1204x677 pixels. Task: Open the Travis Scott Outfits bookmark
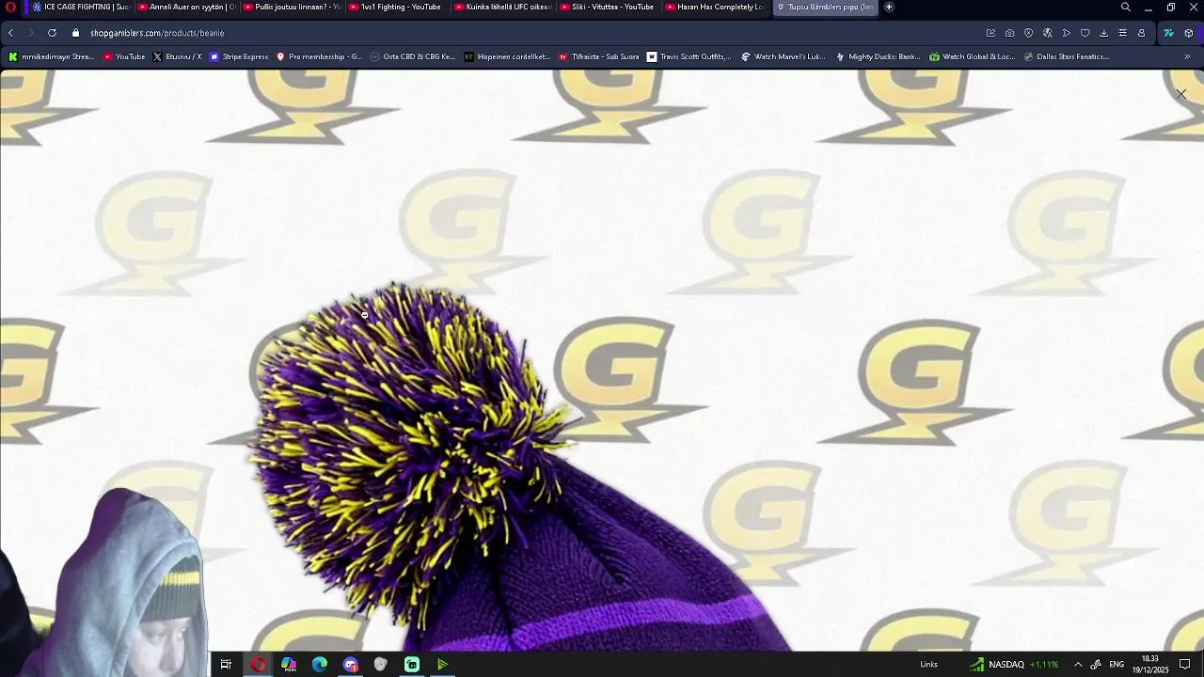[689, 56]
